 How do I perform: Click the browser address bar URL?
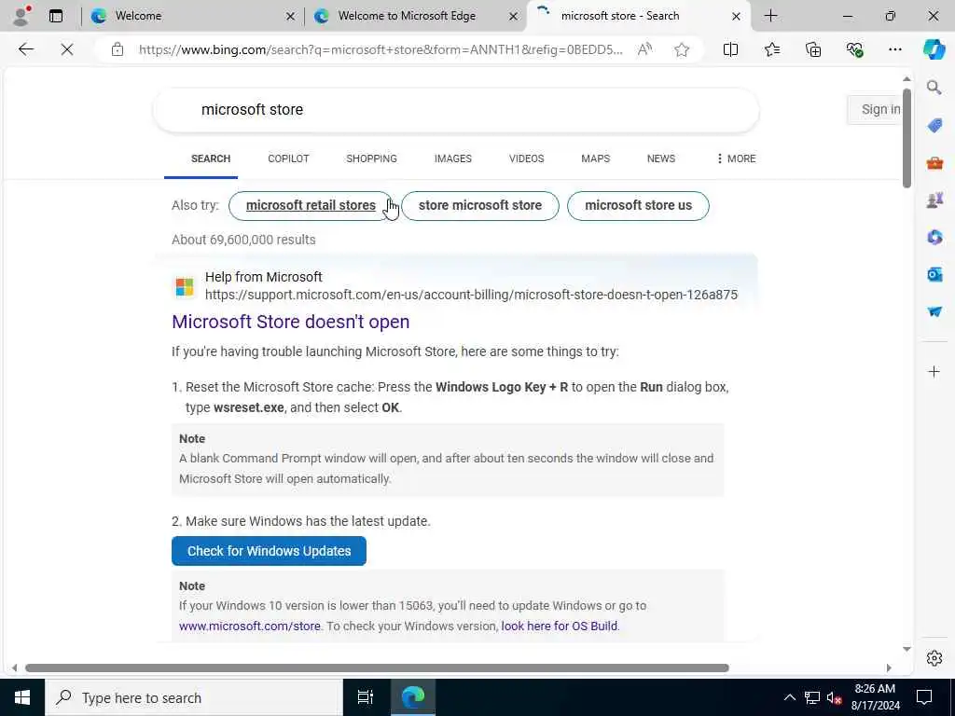tap(381, 49)
